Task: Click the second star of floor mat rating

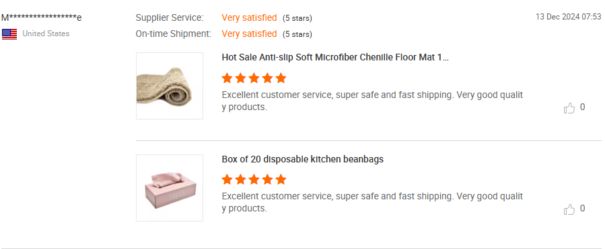Action: pos(240,78)
